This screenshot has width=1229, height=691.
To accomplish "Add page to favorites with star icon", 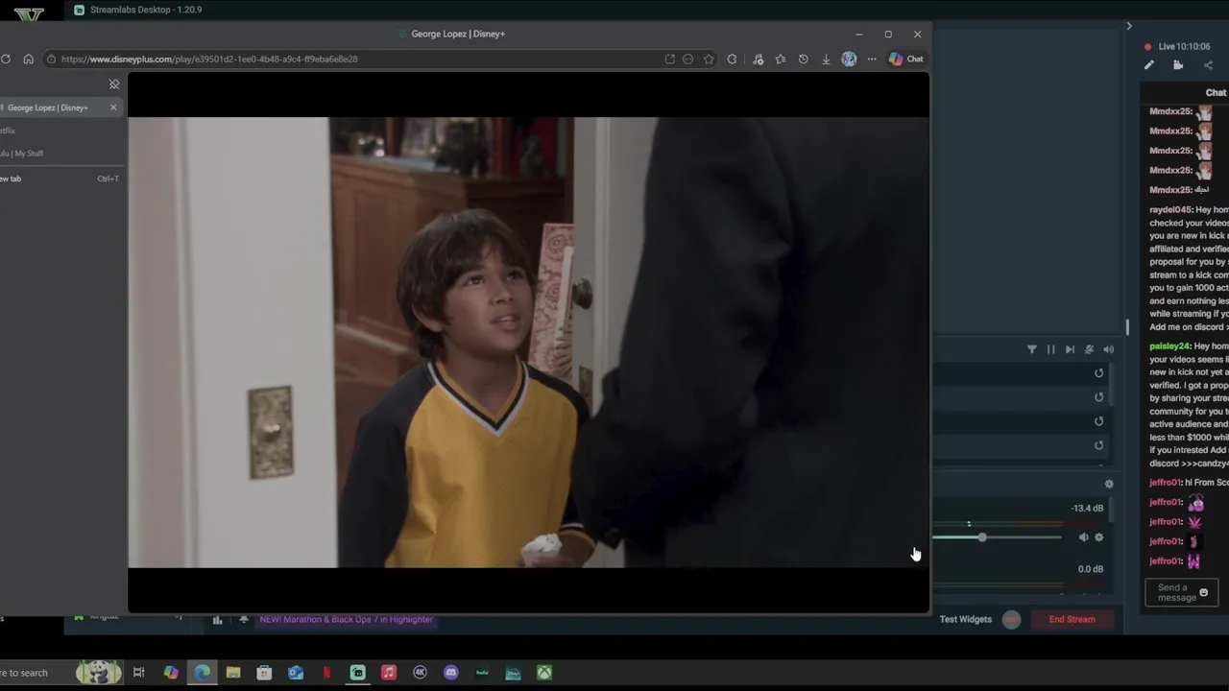I will click(x=709, y=59).
